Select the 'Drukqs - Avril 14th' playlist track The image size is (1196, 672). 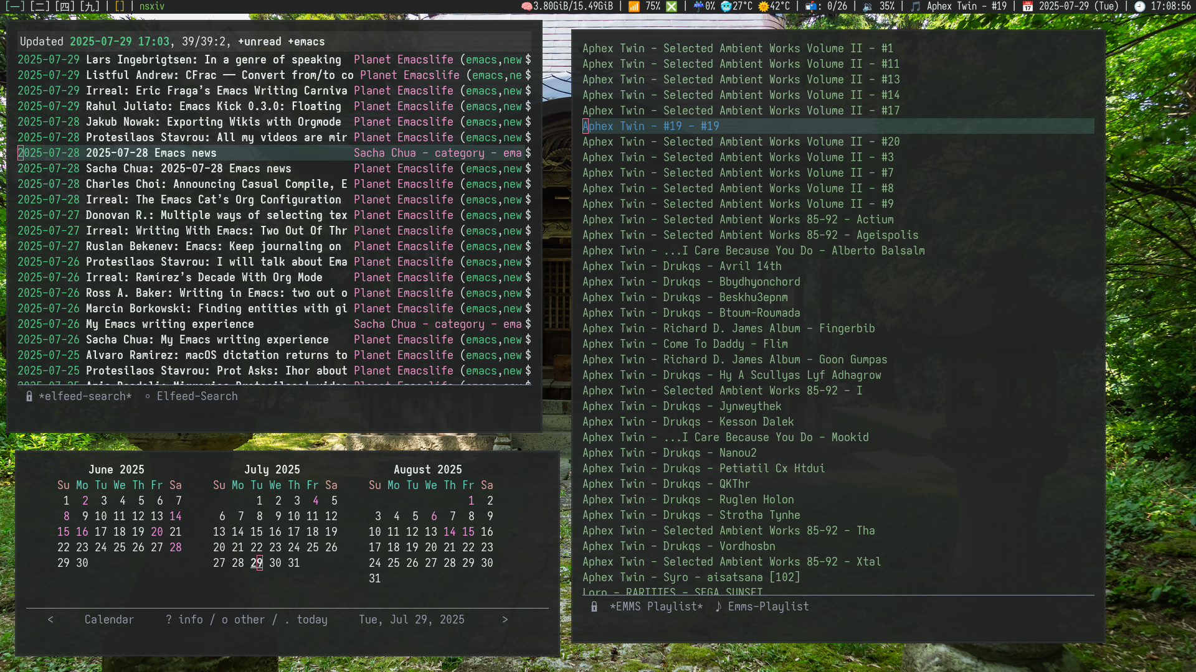coord(681,266)
